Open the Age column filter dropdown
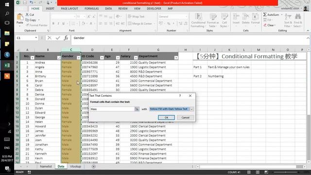The height and width of the screenshot is (175, 311). [118, 58]
